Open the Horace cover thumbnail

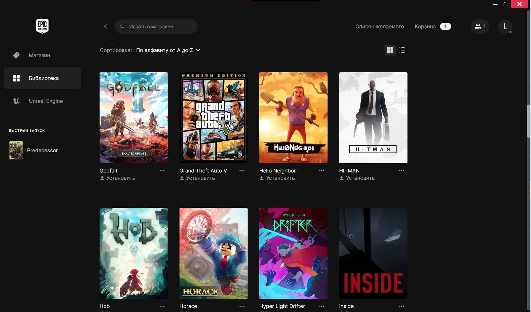(214, 253)
